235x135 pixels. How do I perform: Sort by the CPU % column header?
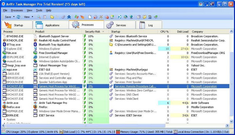[x=164, y=32]
